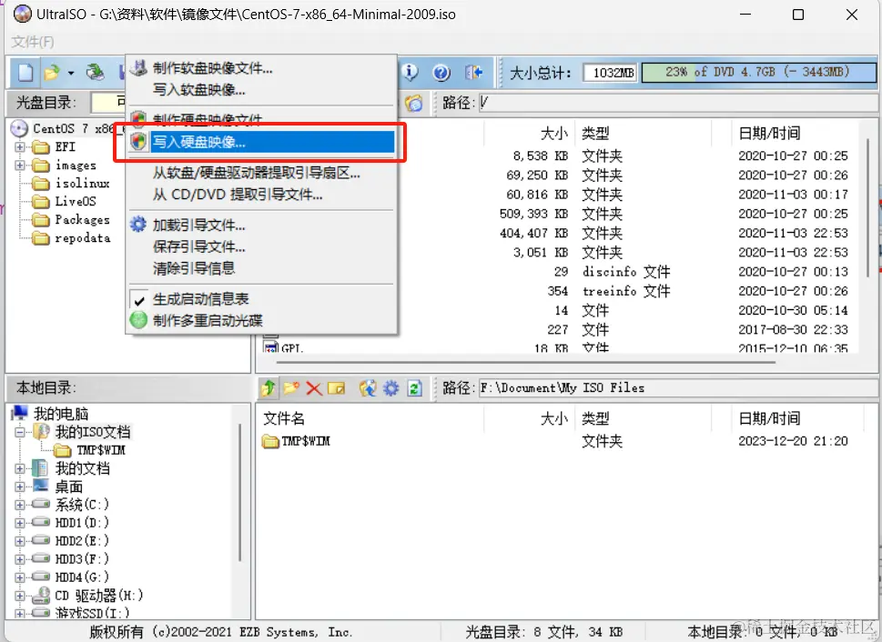
Task: Select 制作软盘映像文件 menu entry
Action: click(x=261, y=68)
